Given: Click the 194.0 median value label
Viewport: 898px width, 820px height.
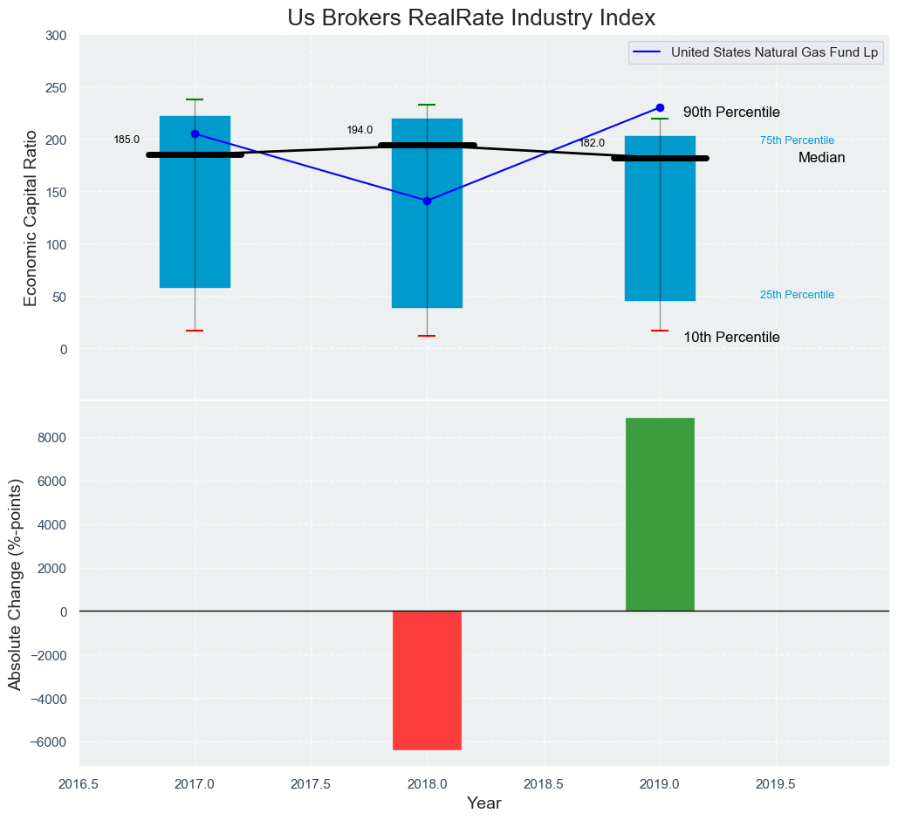Looking at the screenshot, I should point(360,130).
